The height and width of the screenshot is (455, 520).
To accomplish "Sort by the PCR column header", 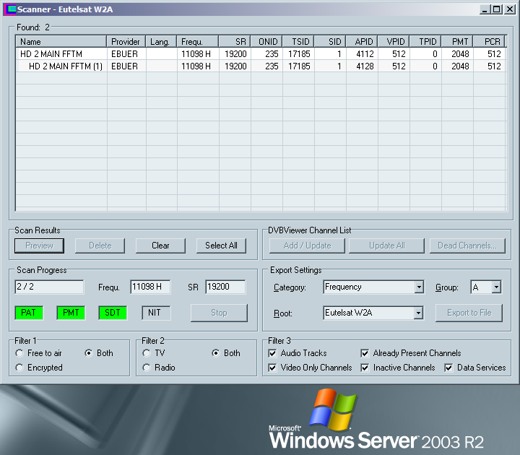I will click(x=489, y=42).
